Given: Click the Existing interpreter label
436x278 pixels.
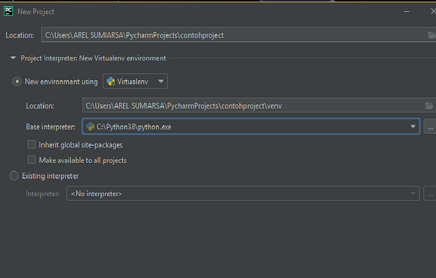Looking at the screenshot, I should pyautogui.click(x=50, y=176).
